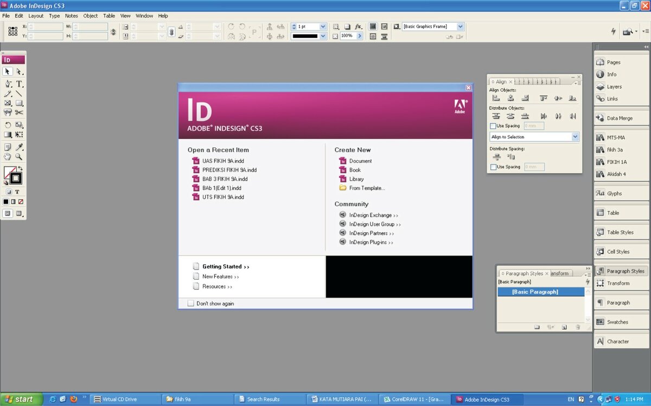This screenshot has height=406, width=651.
Task: Switch to Transform tab in styles panel
Action: pos(560,273)
